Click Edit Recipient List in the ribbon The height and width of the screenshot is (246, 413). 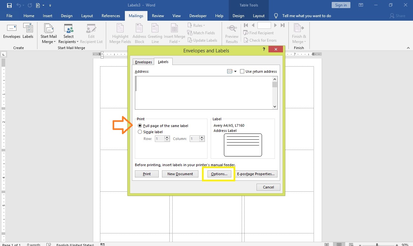tap(91, 34)
